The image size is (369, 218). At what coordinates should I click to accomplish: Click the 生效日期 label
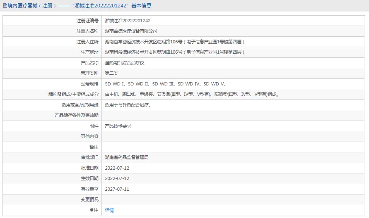pos(89,178)
